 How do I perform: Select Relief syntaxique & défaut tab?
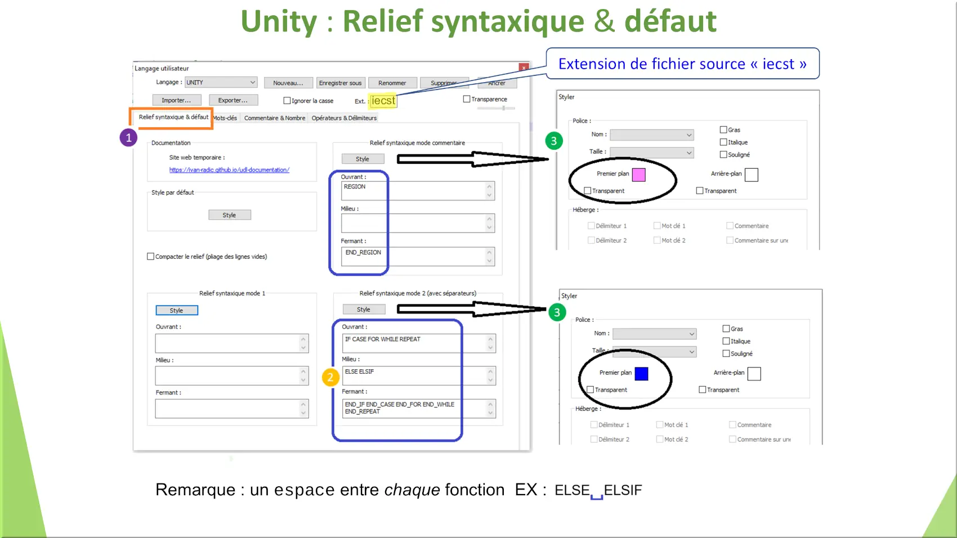coord(173,117)
